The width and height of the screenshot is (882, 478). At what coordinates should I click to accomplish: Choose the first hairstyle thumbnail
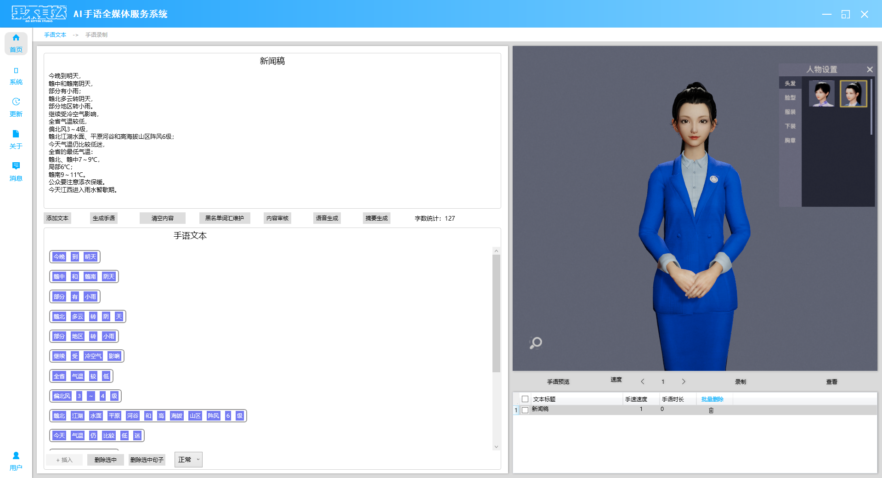pos(821,94)
